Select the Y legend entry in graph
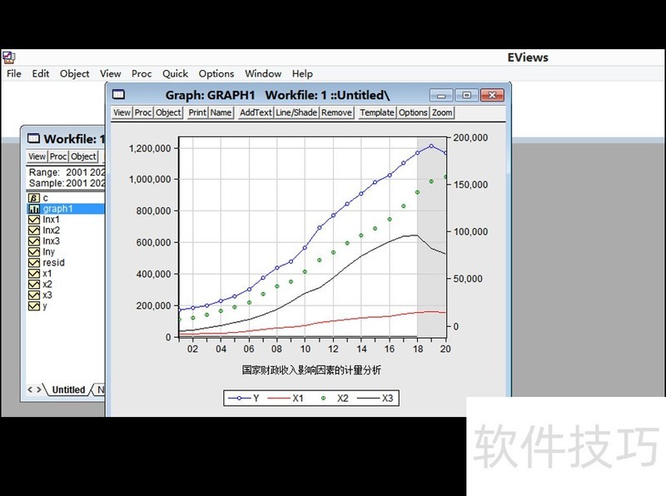 point(244,399)
